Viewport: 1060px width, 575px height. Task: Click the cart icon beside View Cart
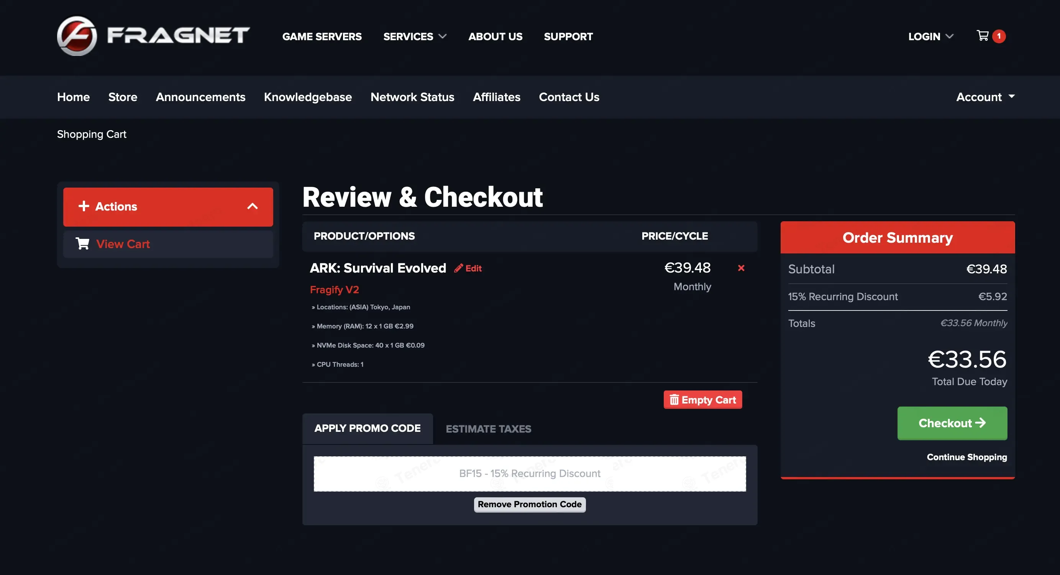coord(82,244)
